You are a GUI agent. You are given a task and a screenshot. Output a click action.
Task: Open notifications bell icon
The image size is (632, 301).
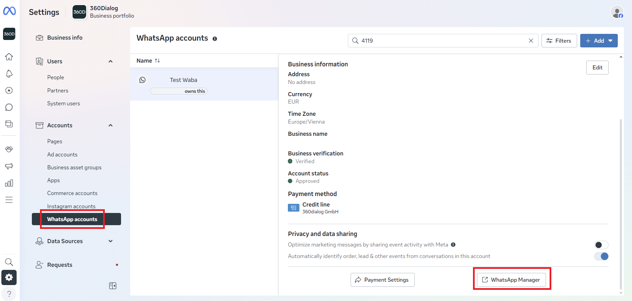(x=9, y=73)
